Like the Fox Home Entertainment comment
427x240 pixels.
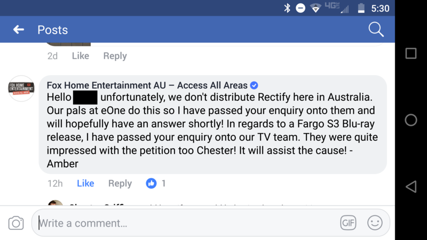click(85, 183)
